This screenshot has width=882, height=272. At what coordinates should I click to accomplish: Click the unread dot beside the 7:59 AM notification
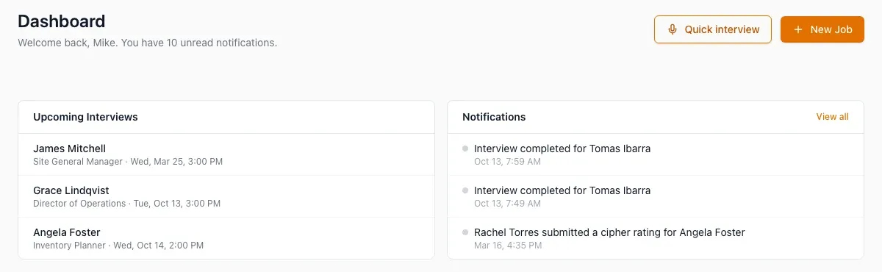pyautogui.click(x=465, y=148)
